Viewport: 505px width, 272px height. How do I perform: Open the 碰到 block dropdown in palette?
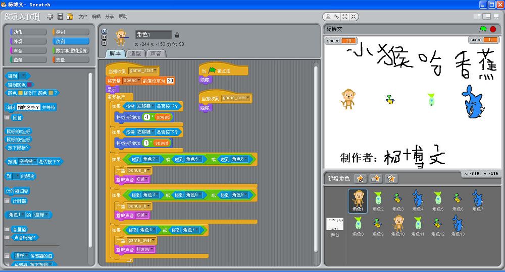tap(23, 76)
